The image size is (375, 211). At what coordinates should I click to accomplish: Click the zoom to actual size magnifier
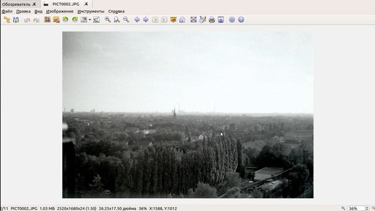coord(117,19)
